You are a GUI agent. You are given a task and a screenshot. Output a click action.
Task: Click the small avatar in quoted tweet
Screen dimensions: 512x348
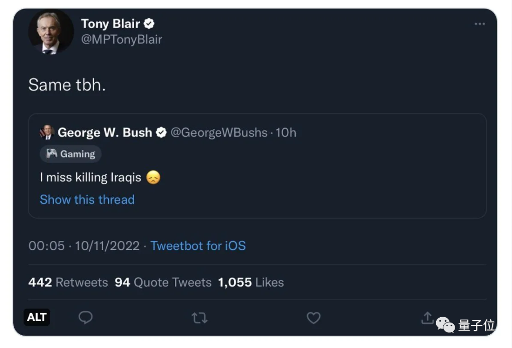(x=47, y=133)
